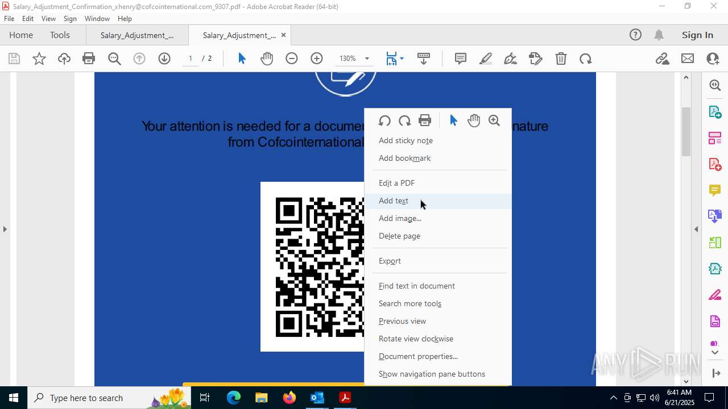Open Microsoft Edge from the taskbar
The width and height of the screenshot is (728, 409).
(x=234, y=398)
